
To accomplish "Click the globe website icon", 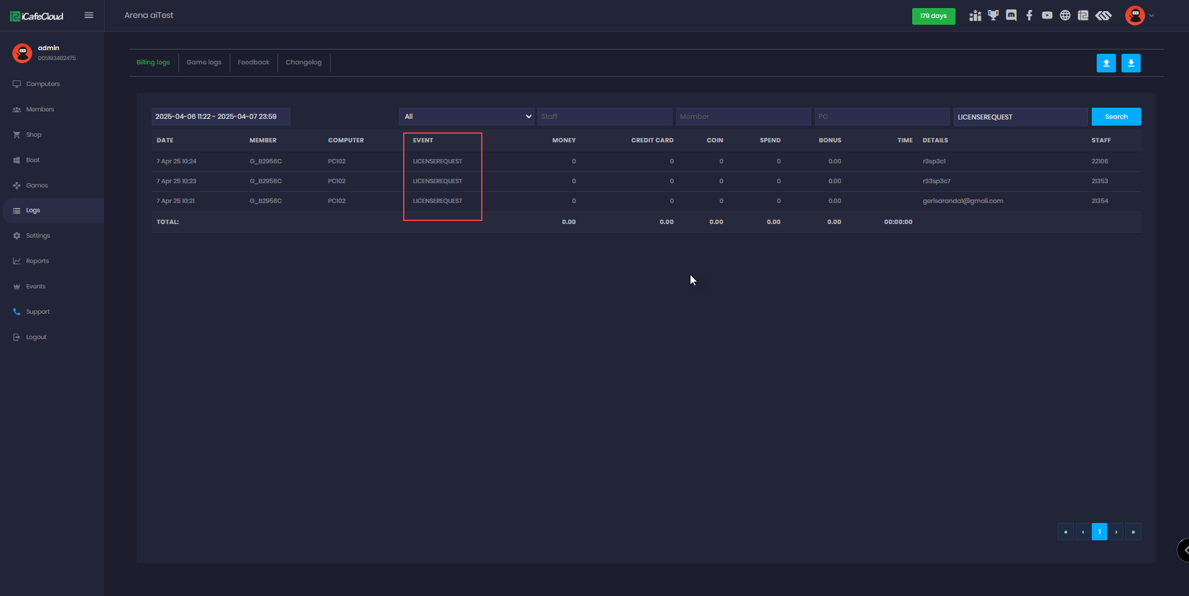I will pyautogui.click(x=1065, y=15).
